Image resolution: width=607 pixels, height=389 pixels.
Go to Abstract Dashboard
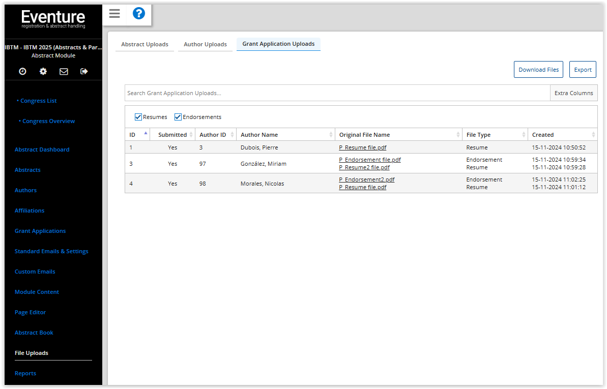click(x=42, y=149)
